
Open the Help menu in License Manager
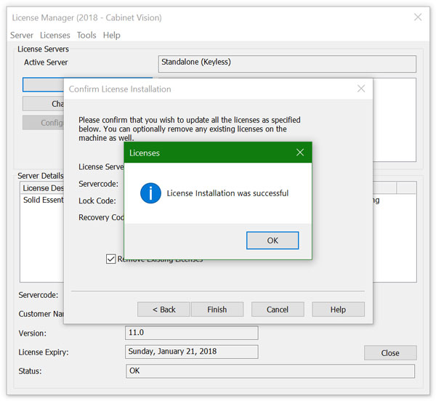tap(111, 36)
